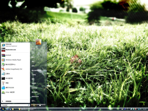Launch Vista一键还原 program

click(x=15, y=92)
